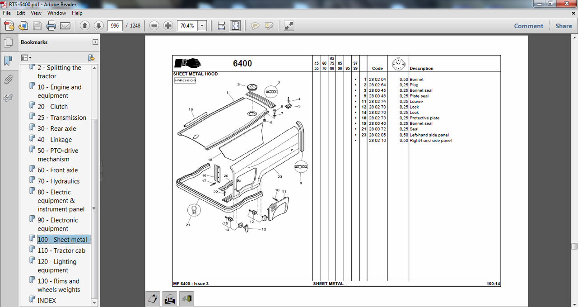The image size is (578, 307).
Task: Open the Edit menu
Action: (x=21, y=13)
